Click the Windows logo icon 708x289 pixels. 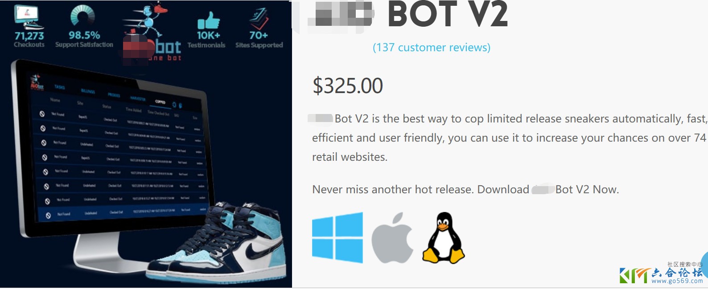pyautogui.click(x=338, y=237)
